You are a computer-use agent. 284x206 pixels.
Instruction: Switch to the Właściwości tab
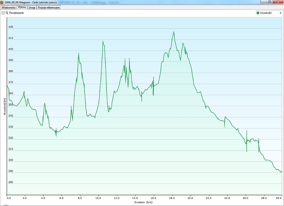[8, 7]
